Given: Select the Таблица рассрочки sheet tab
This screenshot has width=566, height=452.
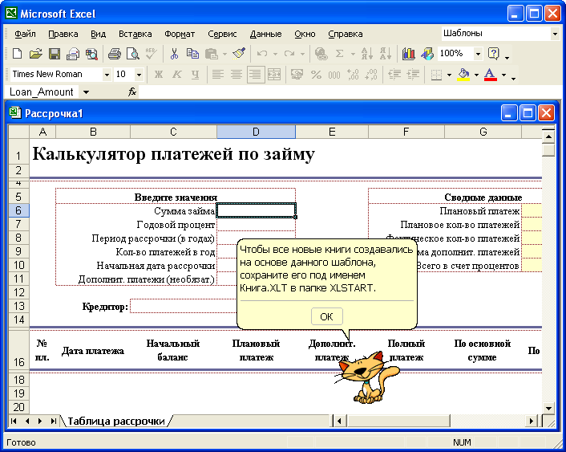Looking at the screenshot, I should pos(116,421).
